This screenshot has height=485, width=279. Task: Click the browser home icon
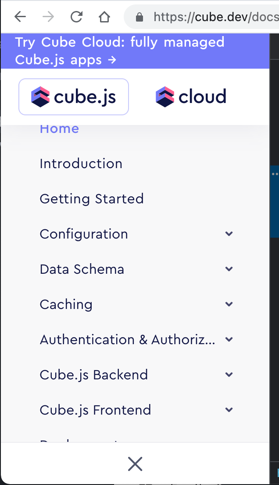tap(104, 16)
